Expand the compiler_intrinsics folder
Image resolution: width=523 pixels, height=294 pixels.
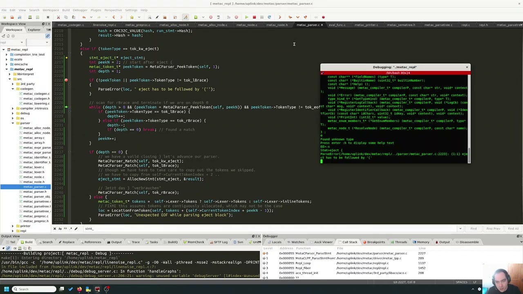point(12,108)
